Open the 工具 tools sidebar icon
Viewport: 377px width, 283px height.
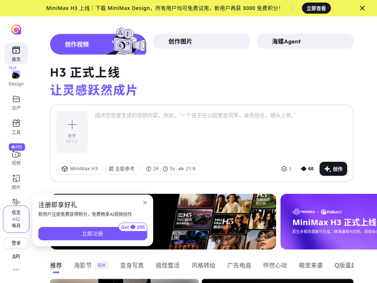16,123
